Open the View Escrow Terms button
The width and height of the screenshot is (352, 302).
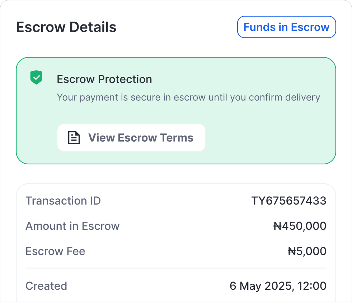[131, 138]
